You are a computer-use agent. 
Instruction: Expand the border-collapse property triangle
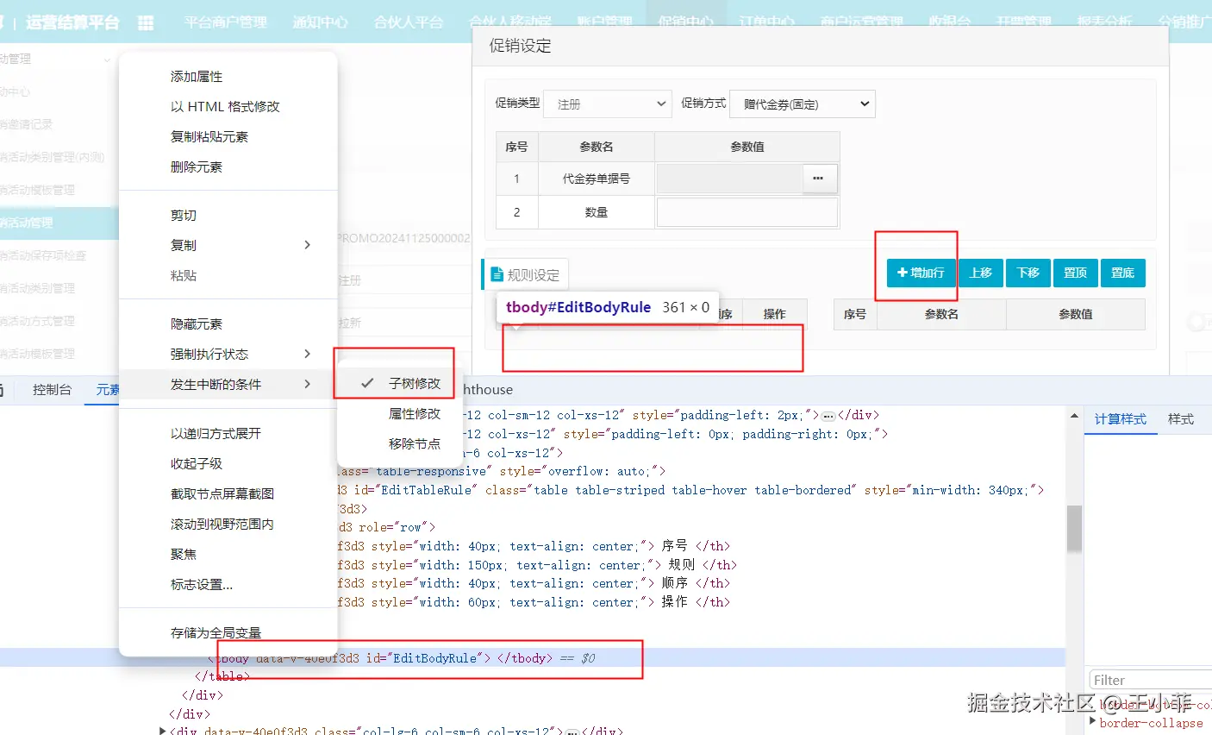(x=1093, y=721)
